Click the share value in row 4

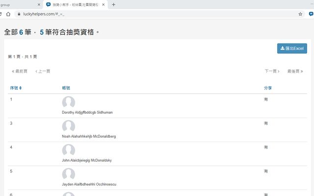click(x=266, y=147)
